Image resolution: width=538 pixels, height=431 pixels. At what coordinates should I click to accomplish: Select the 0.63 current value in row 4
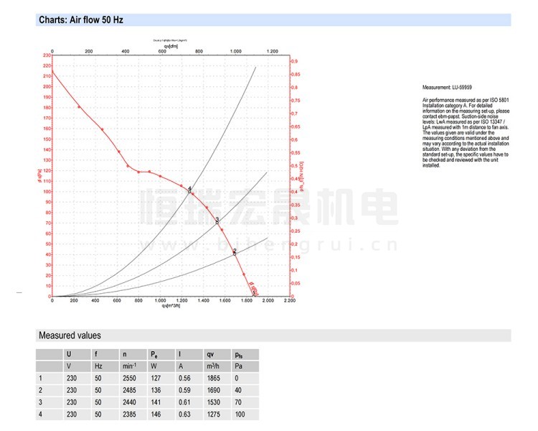pos(184,416)
